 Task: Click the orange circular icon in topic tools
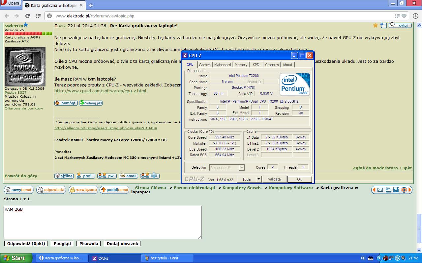(404, 190)
